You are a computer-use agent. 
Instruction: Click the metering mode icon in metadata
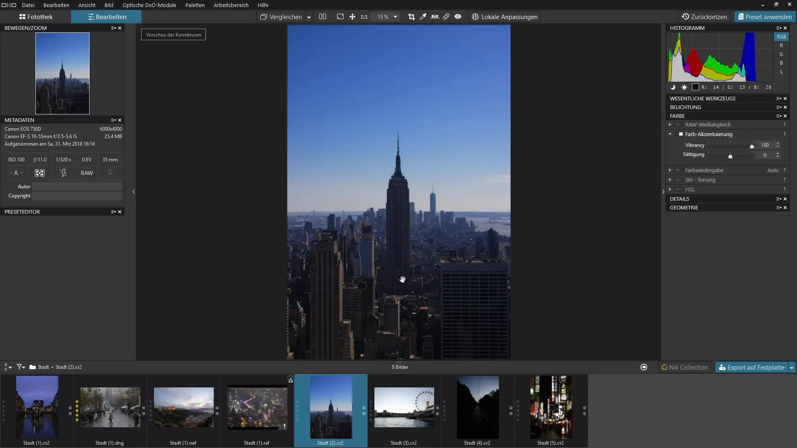click(39, 173)
